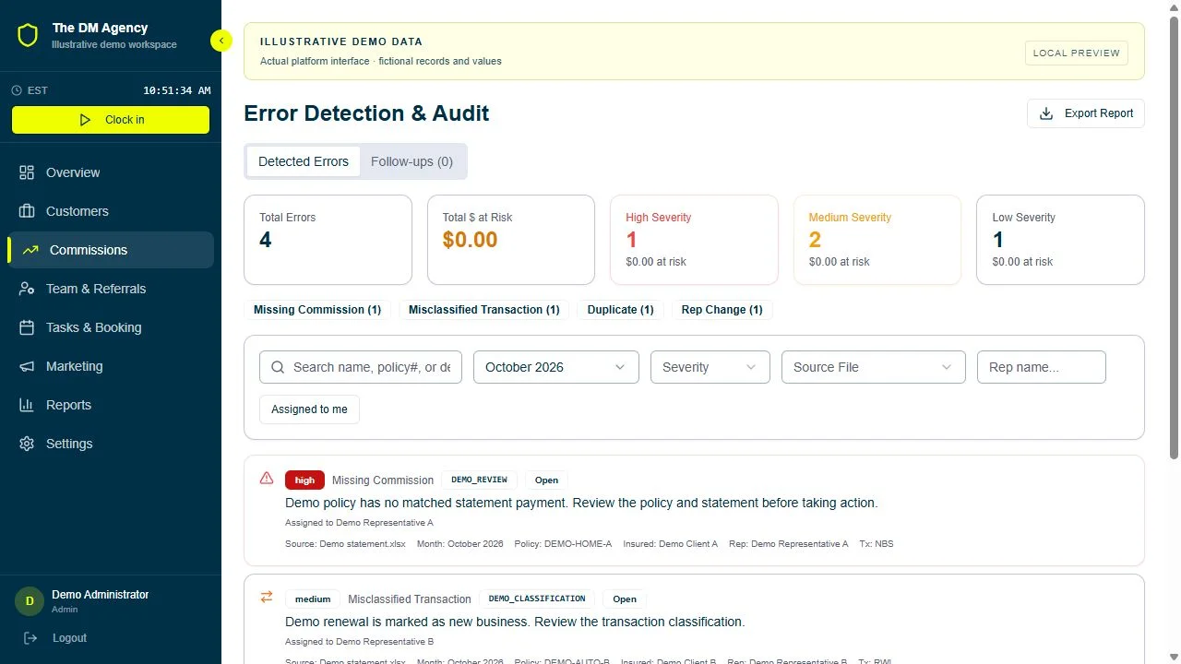
Task: Collapse the sidebar with the yellow chevron
Action: click(x=221, y=41)
